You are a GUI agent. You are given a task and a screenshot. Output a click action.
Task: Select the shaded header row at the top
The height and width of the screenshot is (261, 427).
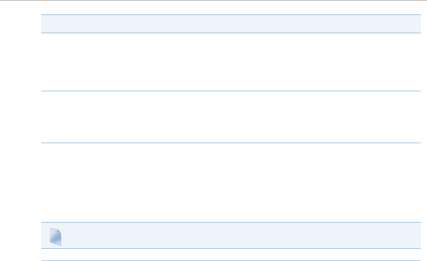click(228, 24)
